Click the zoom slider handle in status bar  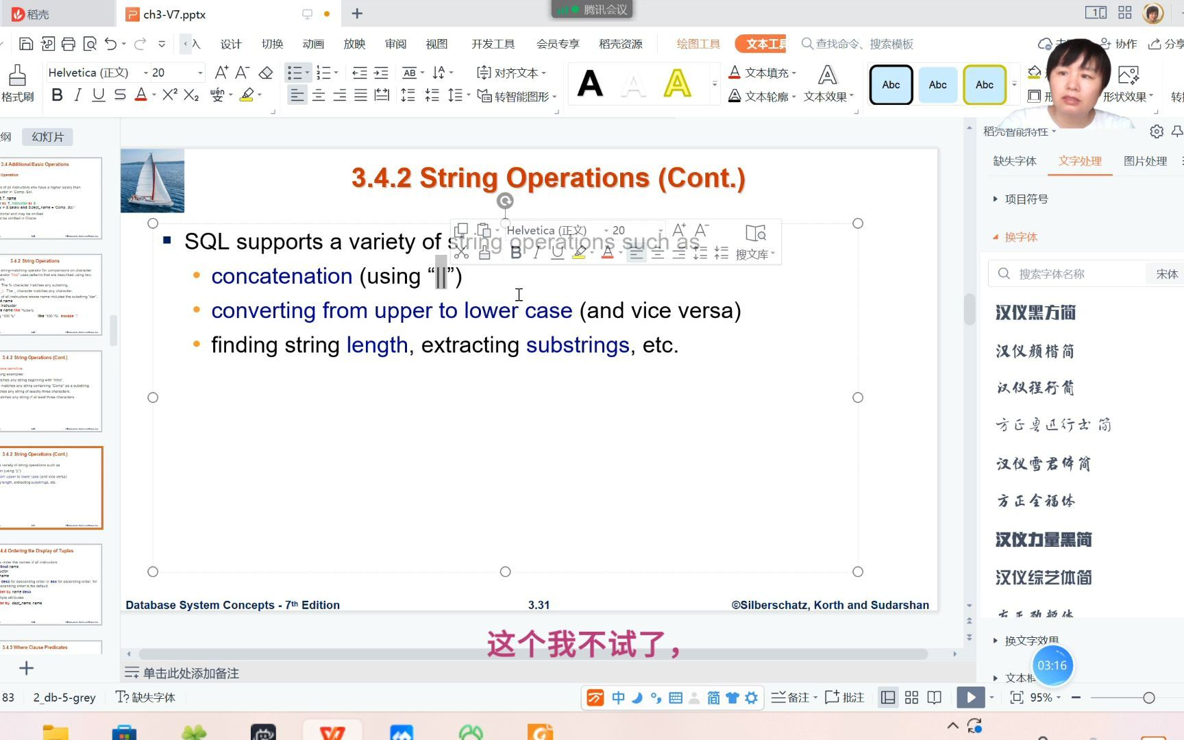(1149, 698)
